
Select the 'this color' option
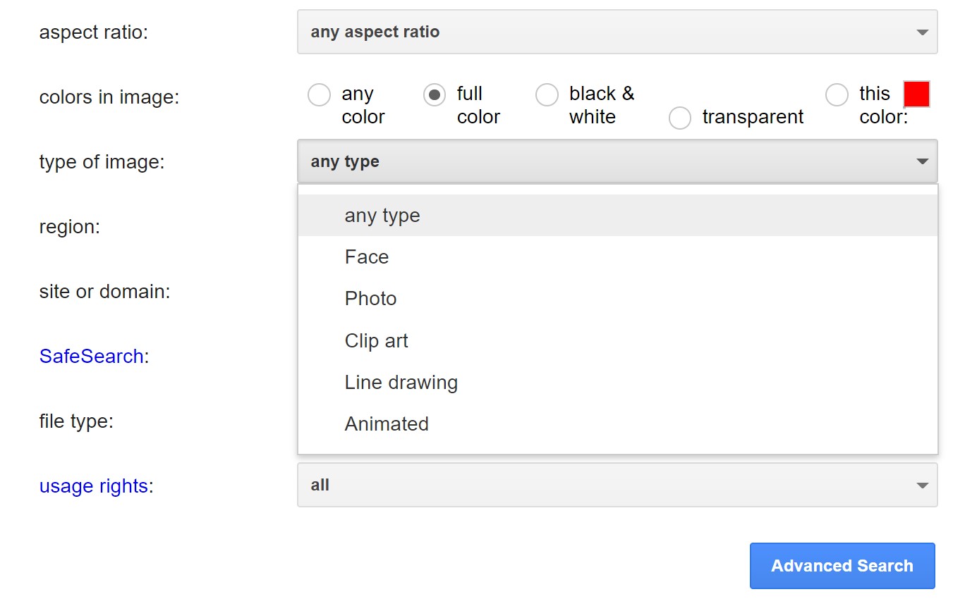tap(837, 94)
